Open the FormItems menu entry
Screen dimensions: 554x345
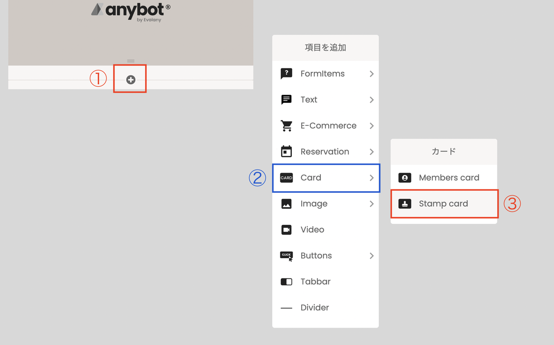point(325,74)
